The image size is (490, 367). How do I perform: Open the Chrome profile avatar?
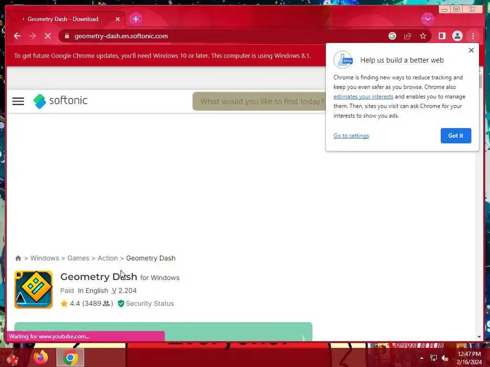[457, 36]
